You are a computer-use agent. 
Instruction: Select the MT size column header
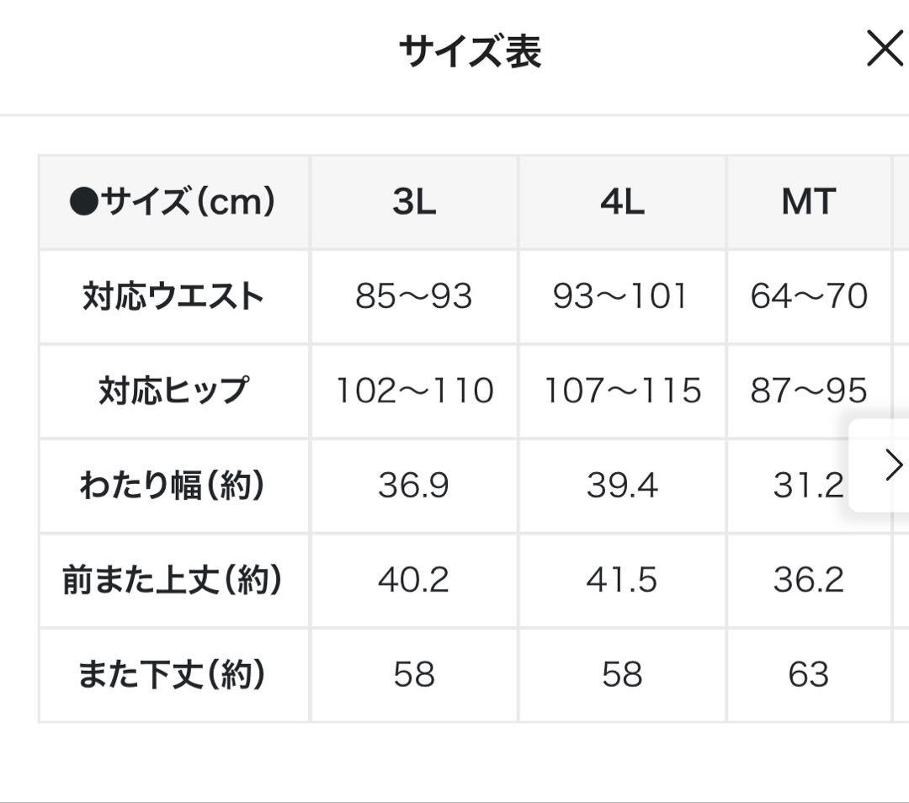[x=808, y=202]
